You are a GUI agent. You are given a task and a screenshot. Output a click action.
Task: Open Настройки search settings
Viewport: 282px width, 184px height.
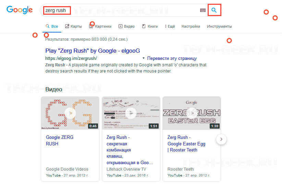[191, 26]
